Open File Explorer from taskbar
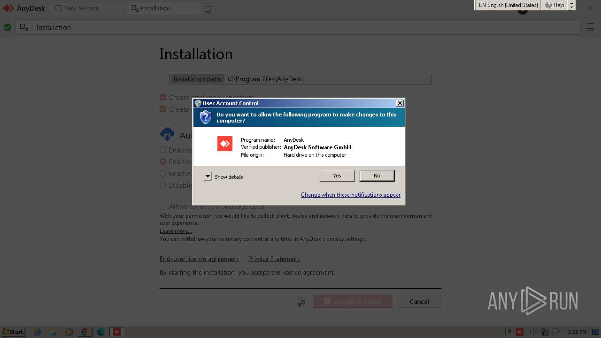 click(53, 332)
